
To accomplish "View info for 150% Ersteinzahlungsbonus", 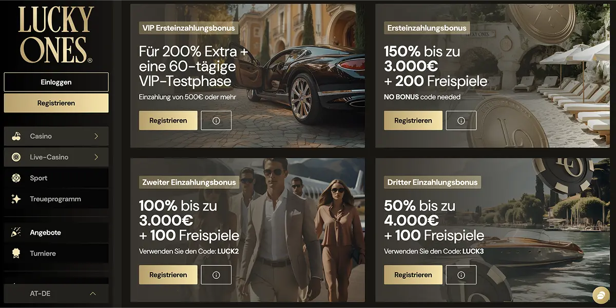I will 461,121.
